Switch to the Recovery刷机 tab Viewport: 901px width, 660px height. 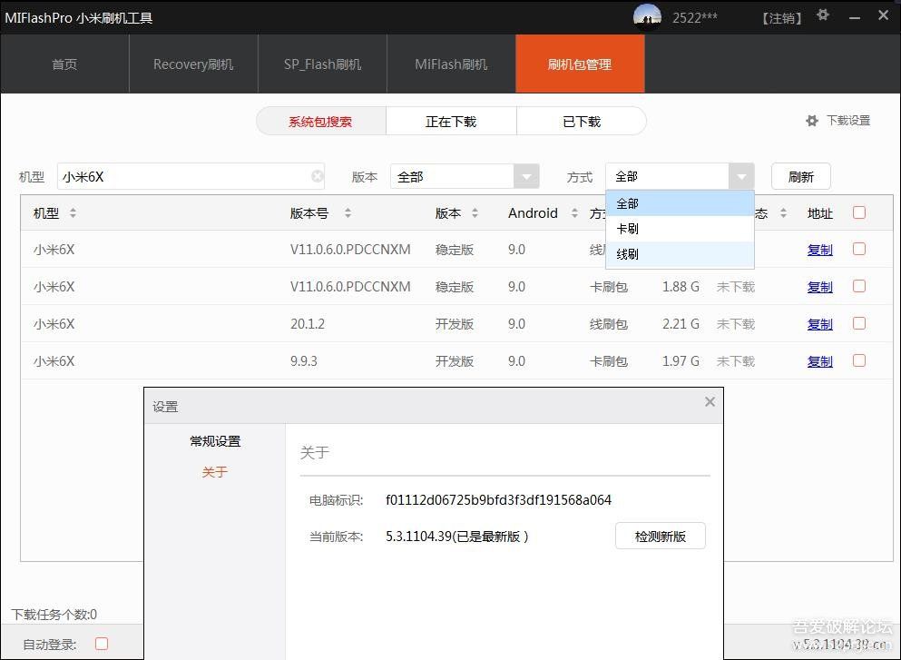[193, 64]
